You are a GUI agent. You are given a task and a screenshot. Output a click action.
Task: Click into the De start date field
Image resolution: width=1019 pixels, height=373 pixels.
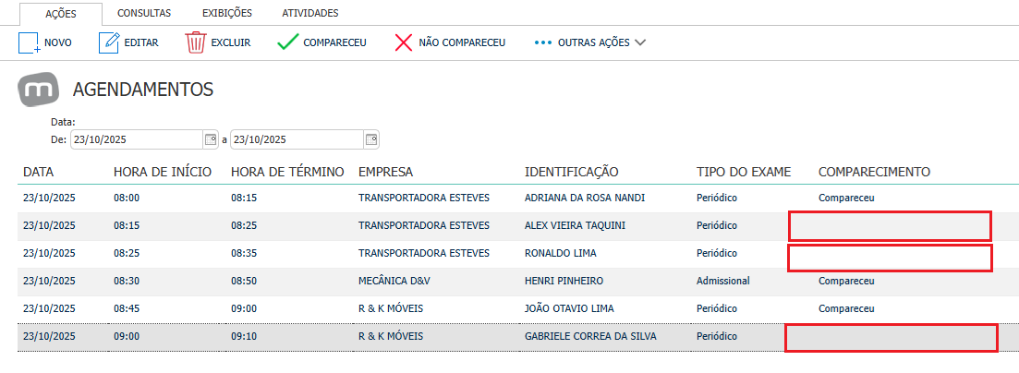137,139
